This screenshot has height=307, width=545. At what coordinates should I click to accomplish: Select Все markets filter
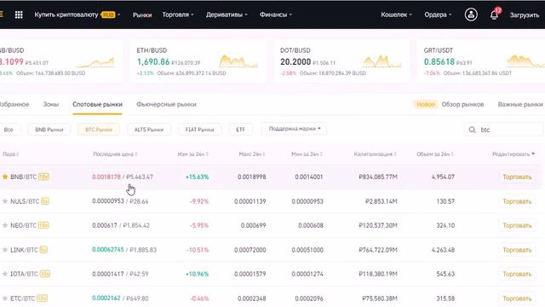[x=9, y=130]
